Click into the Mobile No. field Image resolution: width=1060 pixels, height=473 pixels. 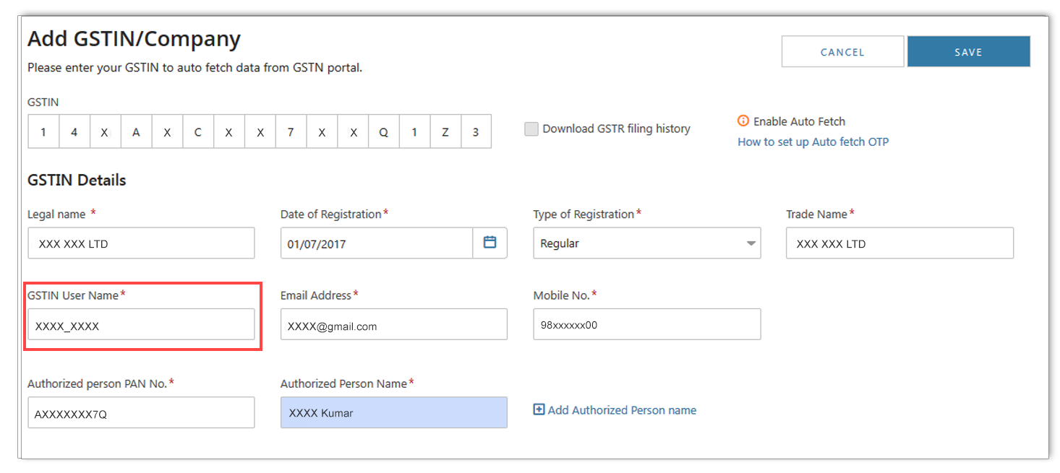click(646, 324)
